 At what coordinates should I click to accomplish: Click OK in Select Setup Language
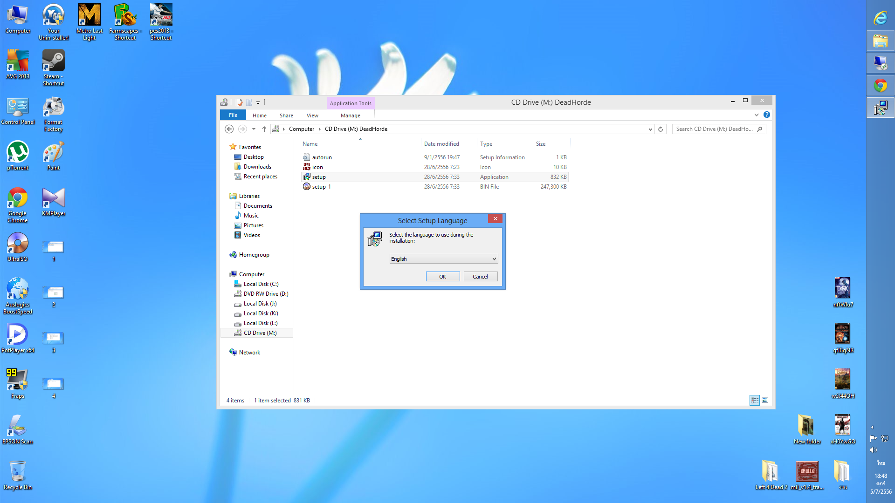442,277
